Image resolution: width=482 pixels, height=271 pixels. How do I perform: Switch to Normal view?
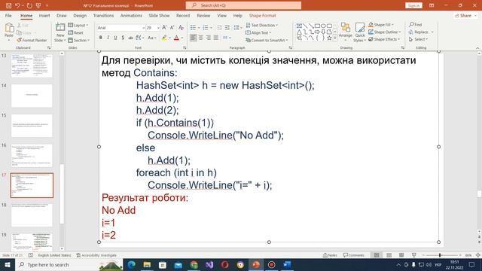pos(377,255)
